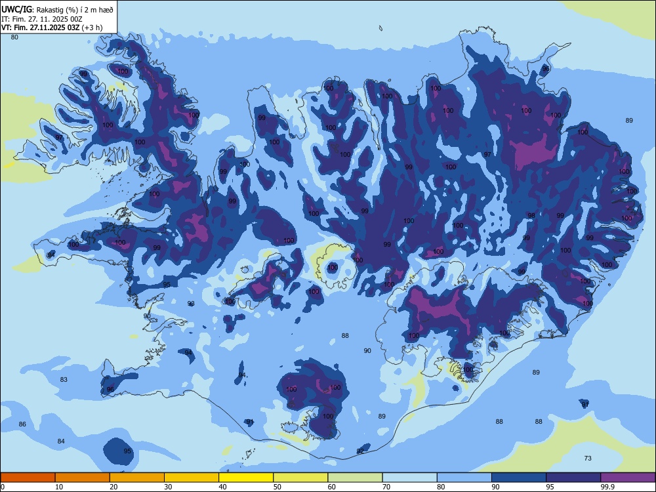656x492 pixels.
Task: Select the 70–80 pale blue legend swatch
Action: coord(409,478)
